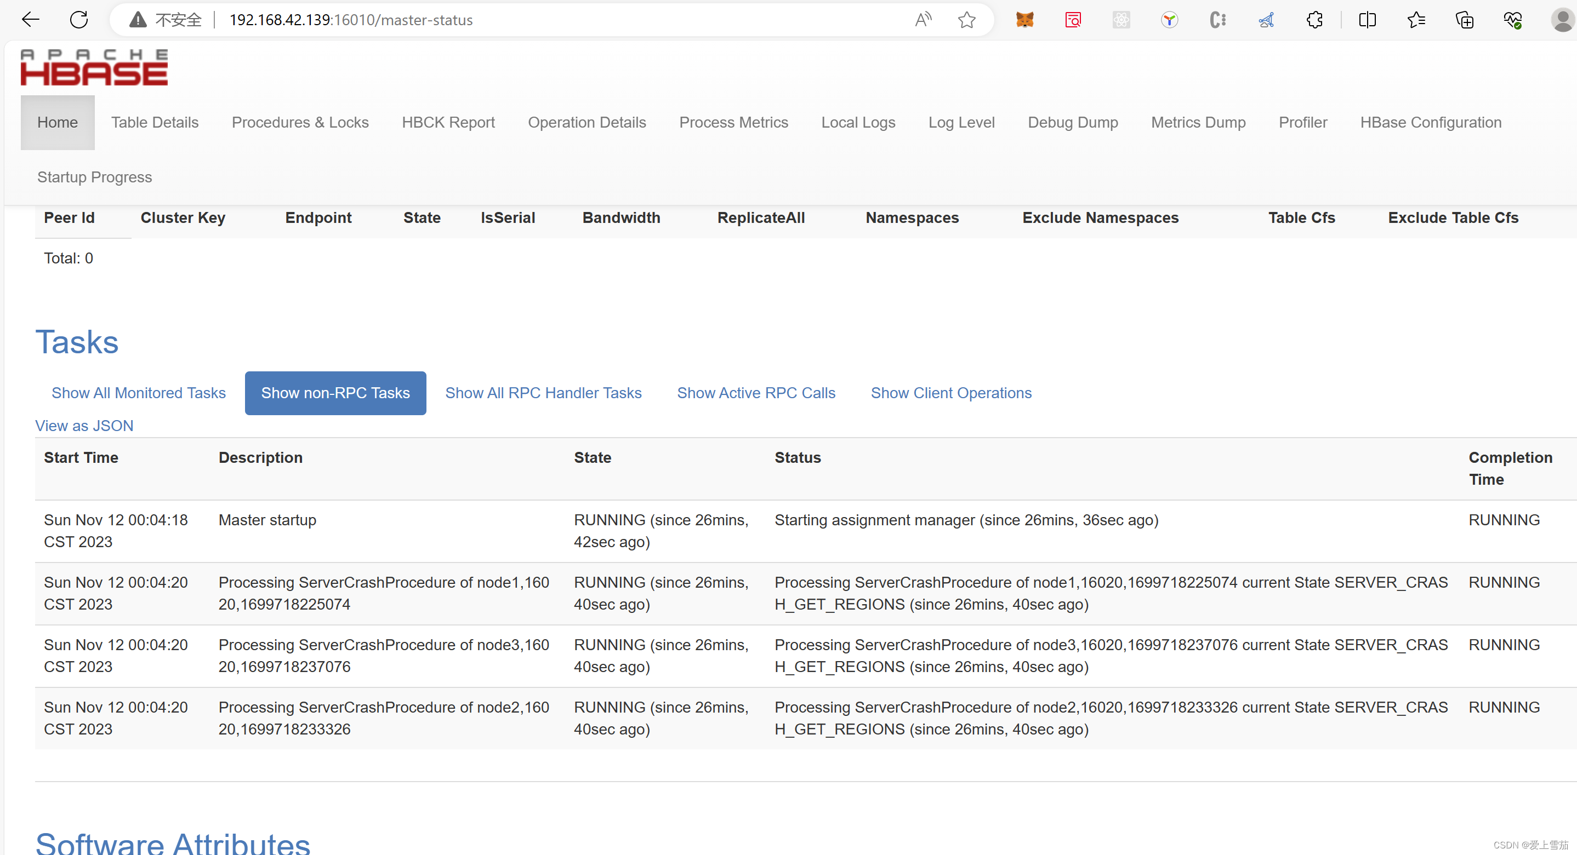This screenshot has height=855, width=1577.
Task: Click the read aloud icon
Action: (923, 20)
